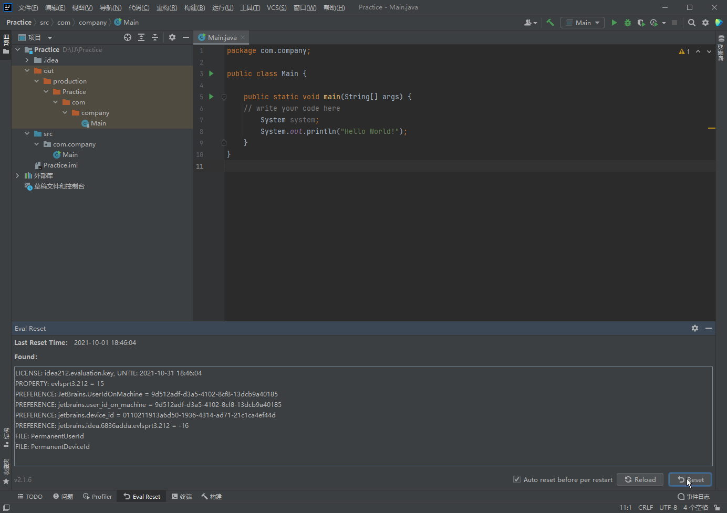
Task: Open project view mode dropdown arrow
Action: (50, 37)
